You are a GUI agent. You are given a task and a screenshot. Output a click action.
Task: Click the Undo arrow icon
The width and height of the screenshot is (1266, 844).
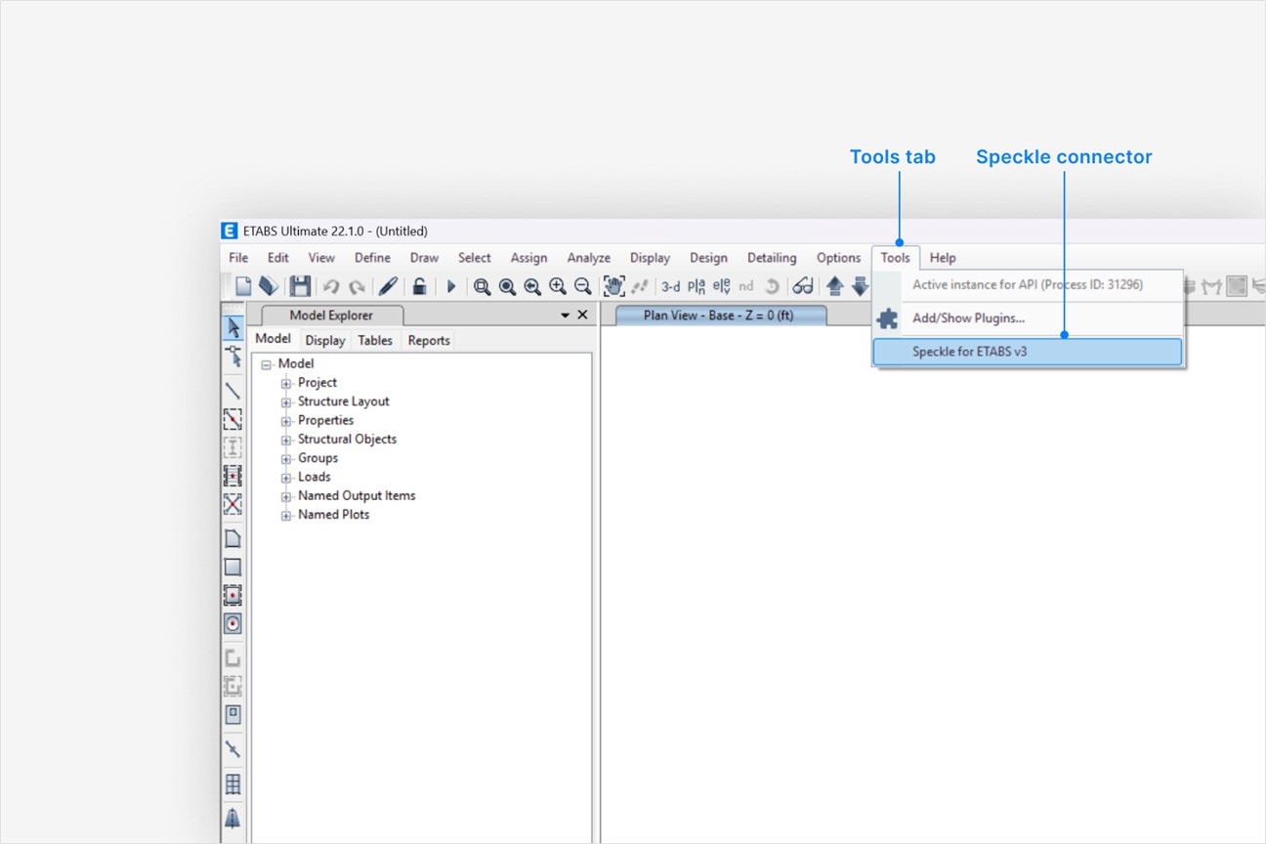pos(331,286)
